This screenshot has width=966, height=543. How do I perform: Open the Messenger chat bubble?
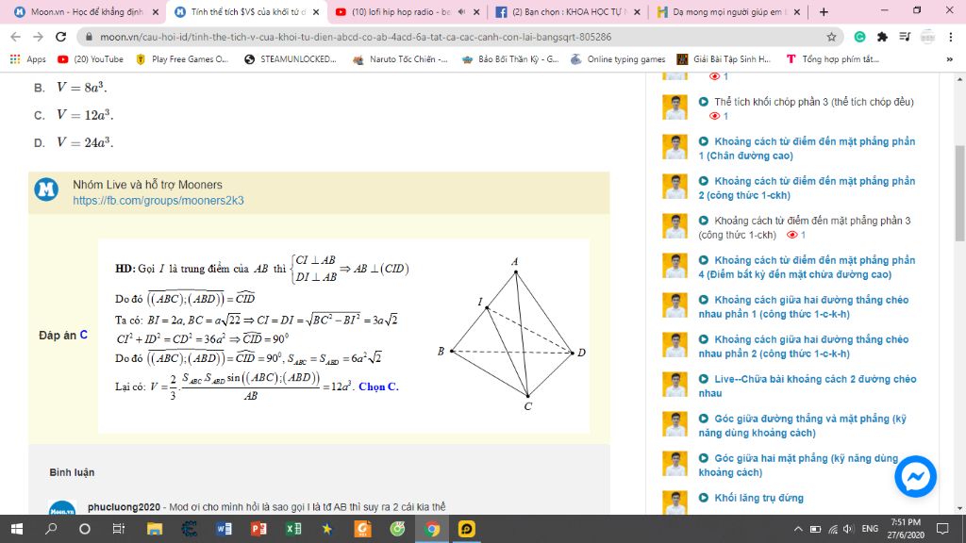(x=915, y=476)
